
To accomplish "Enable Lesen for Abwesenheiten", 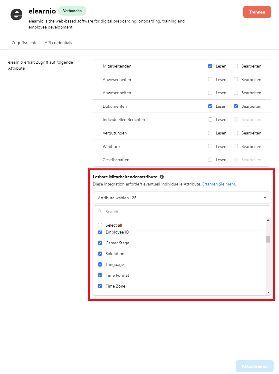I will click(x=210, y=93).
